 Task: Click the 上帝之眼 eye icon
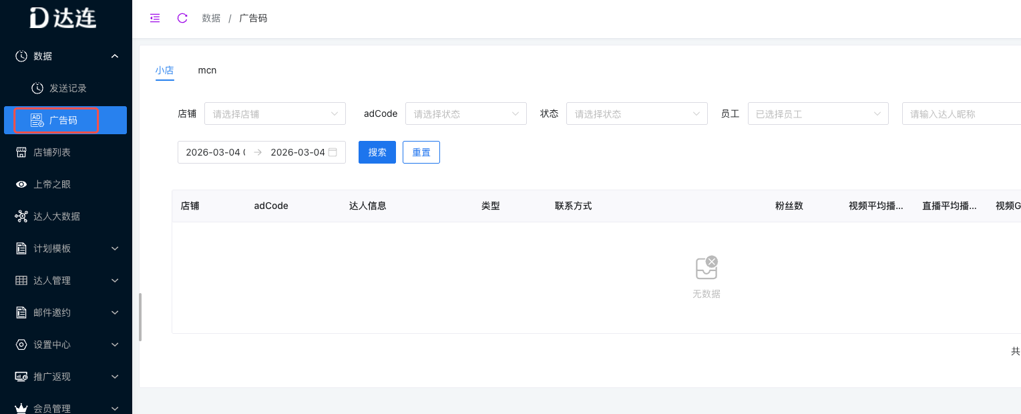[x=21, y=184]
